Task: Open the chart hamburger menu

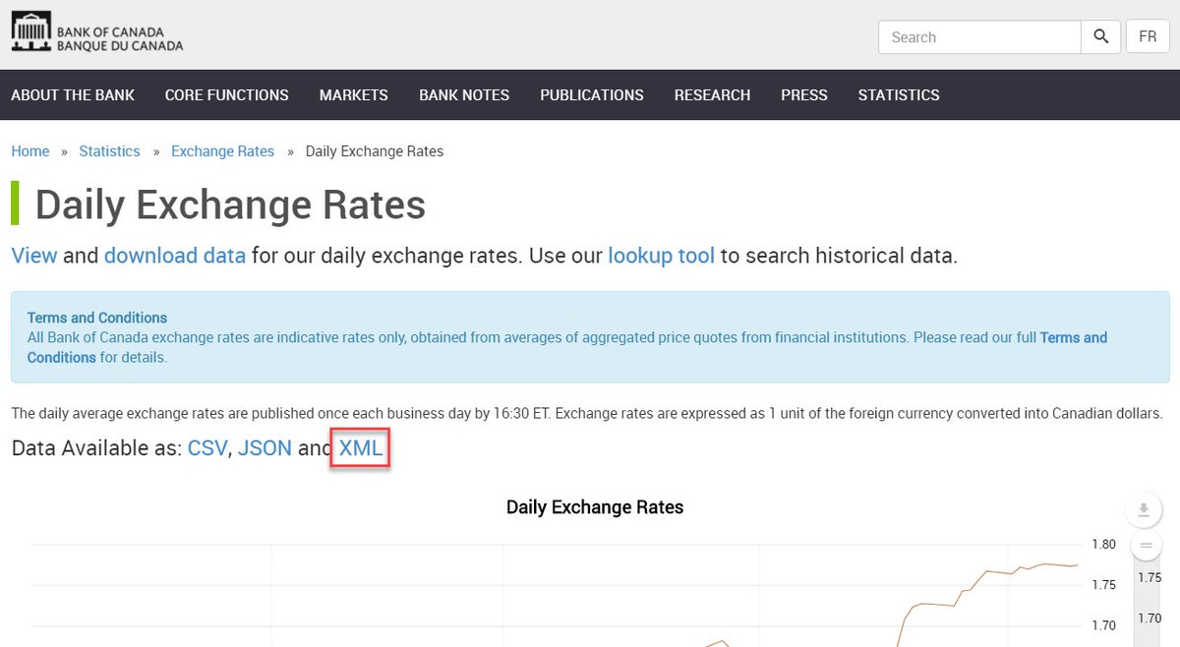Action: pyautogui.click(x=1146, y=544)
